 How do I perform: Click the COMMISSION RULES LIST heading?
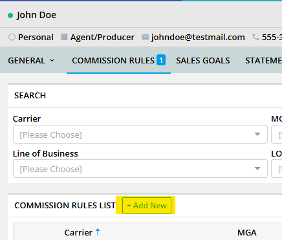click(65, 205)
